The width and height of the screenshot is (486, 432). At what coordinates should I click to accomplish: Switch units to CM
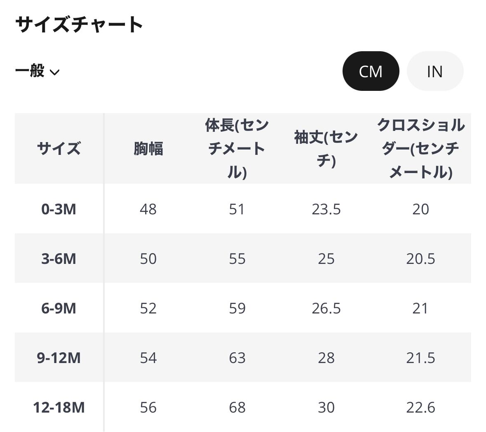(371, 71)
